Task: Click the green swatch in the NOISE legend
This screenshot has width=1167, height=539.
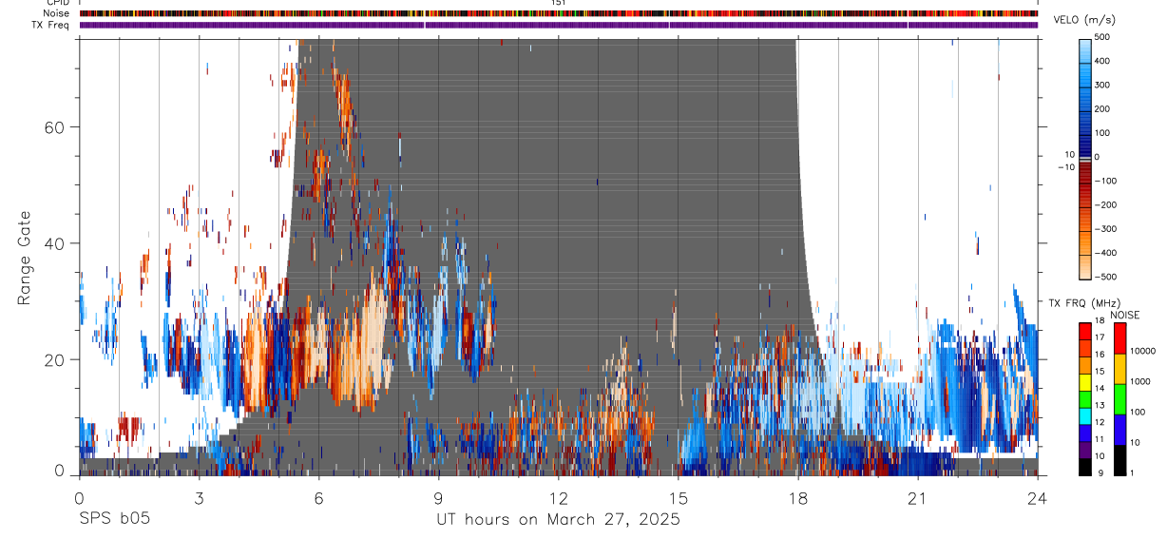Action: [1119, 399]
